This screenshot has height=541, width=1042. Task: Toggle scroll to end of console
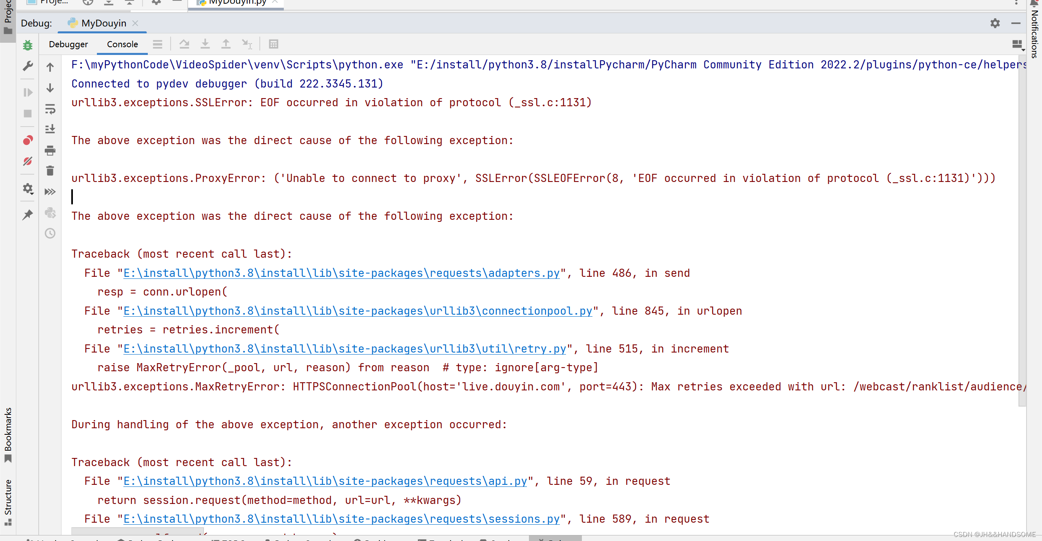50,129
